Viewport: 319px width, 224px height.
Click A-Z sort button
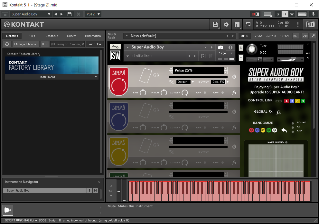click(44, 44)
